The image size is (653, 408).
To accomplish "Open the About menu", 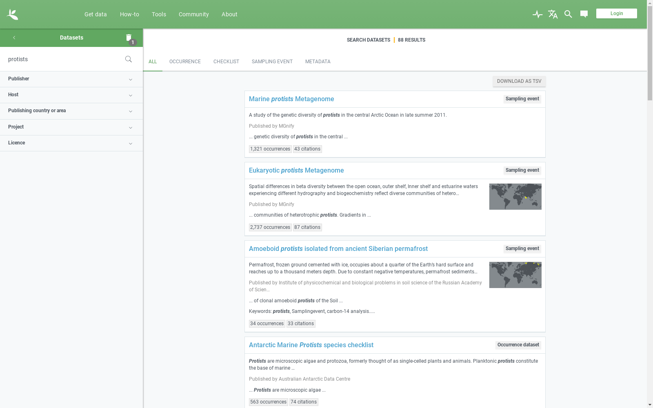I will (x=229, y=14).
